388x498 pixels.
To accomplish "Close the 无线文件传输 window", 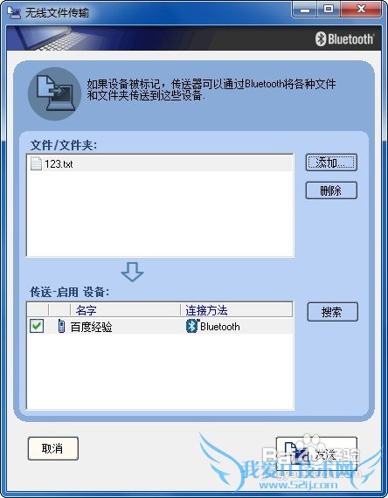I will point(361,10).
